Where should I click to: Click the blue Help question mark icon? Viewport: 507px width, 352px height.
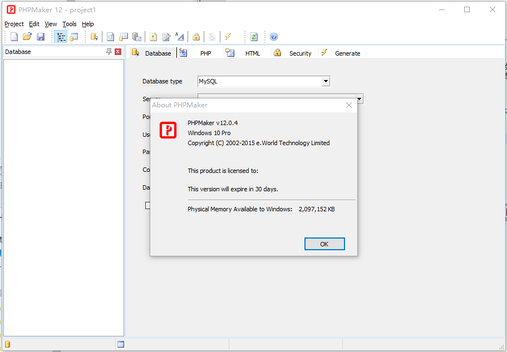pyautogui.click(x=274, y=37)
